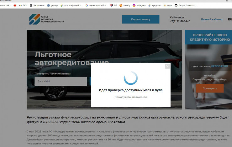Click the orange Проверить button

(209, 89)
